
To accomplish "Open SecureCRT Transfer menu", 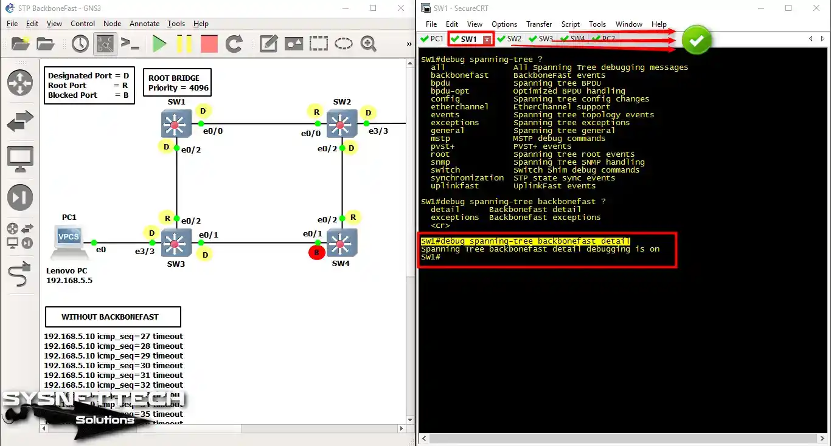I will [539, 24].
